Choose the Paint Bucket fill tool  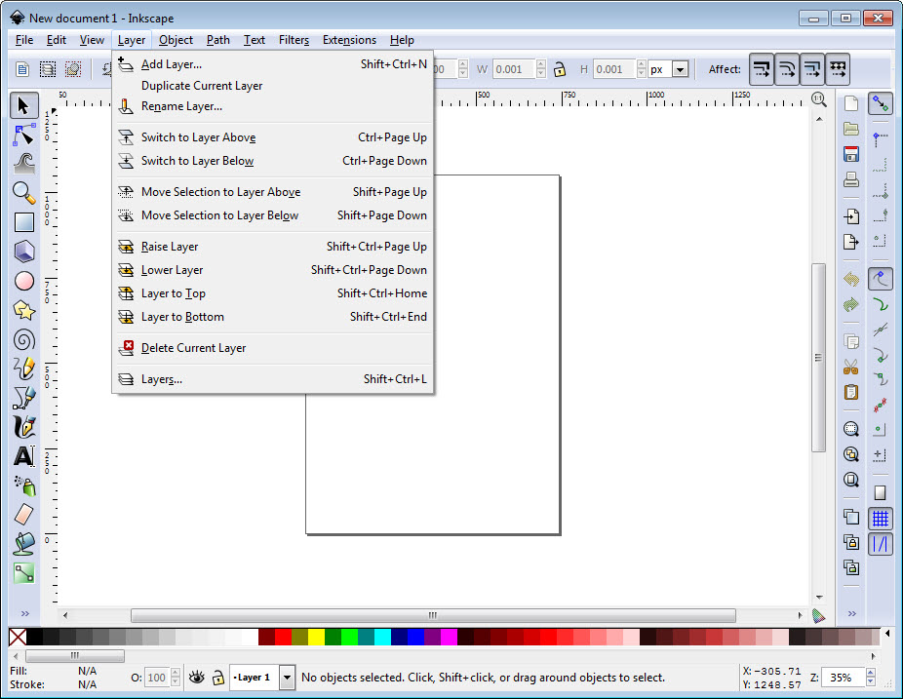pyautogui.click(x=23, y=544)
